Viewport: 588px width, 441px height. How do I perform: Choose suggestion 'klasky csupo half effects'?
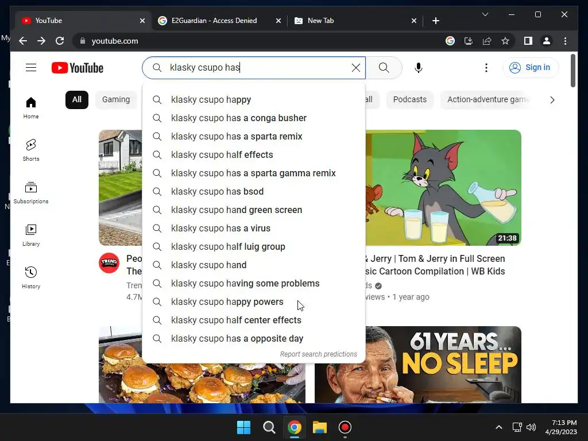pyautogui.click(x=253, y=155)
